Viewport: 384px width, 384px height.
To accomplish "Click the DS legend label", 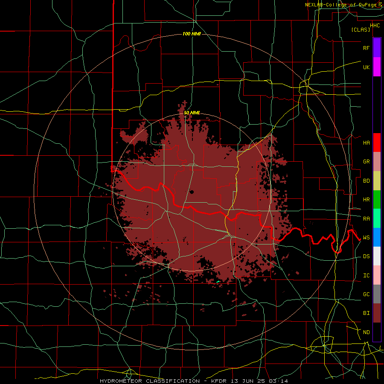I will [366, 256].
